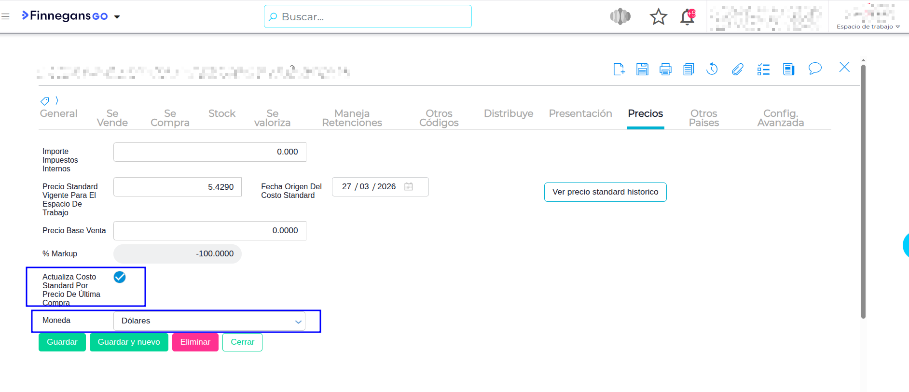
Task: Switch to the Stock tab
Action: [x=222, y=114]
